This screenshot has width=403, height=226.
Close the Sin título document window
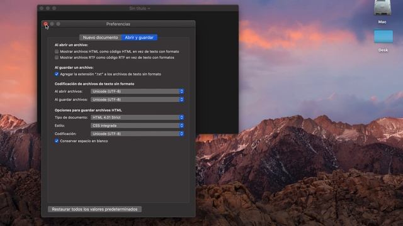[42, 8]
